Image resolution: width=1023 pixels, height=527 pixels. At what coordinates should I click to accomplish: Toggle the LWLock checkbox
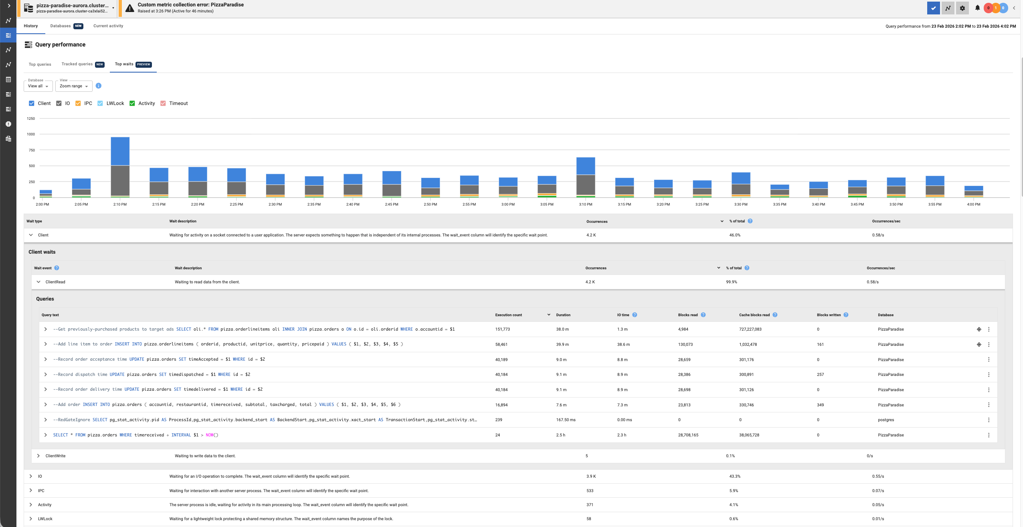coord(100,103)
